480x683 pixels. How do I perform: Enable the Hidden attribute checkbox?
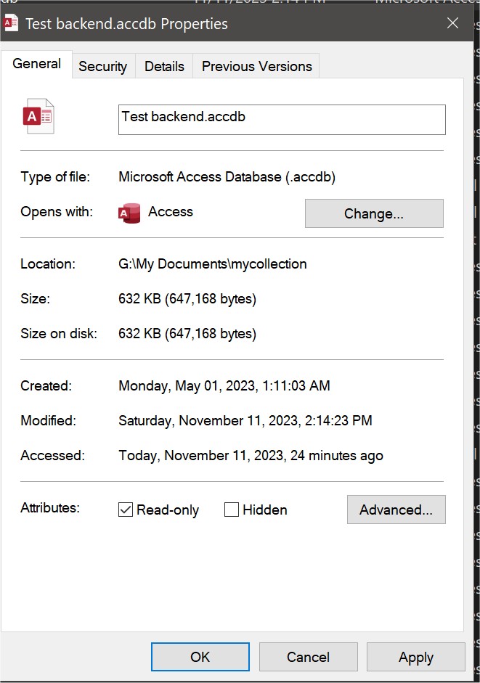[231, 510]
